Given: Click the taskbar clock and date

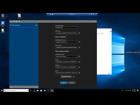Looking at the screenshot, I should point(134,90).
